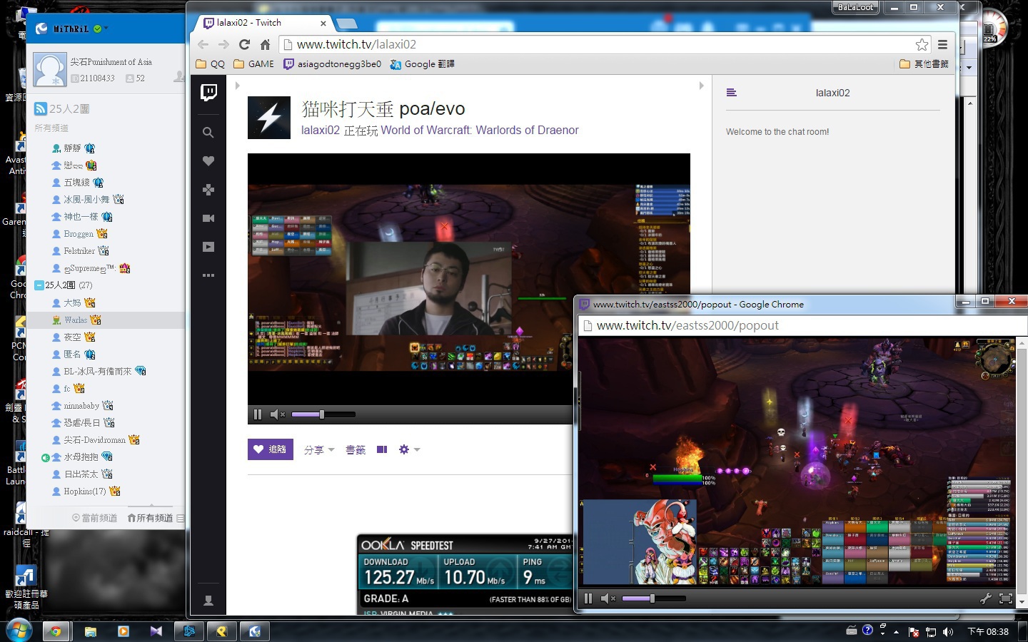Open a new Chrome tab

point(346,24)
